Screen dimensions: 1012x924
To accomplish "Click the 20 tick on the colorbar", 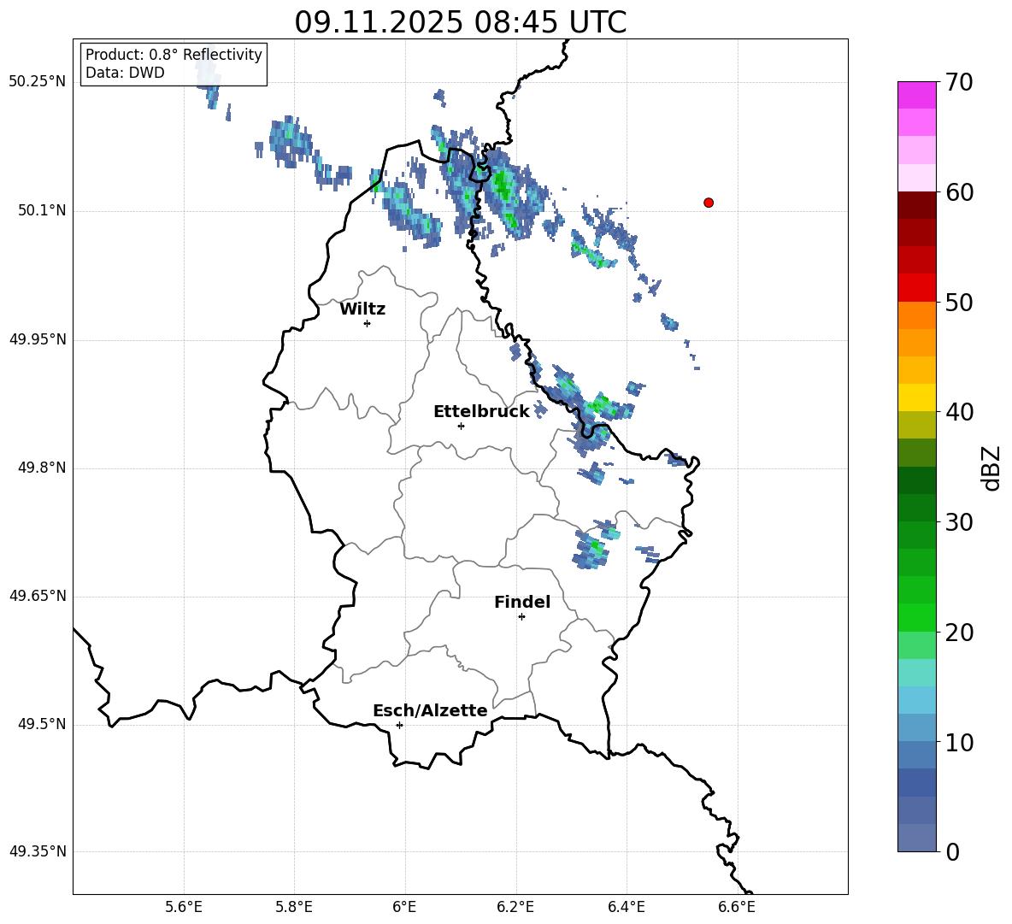I will coord(959,633).
